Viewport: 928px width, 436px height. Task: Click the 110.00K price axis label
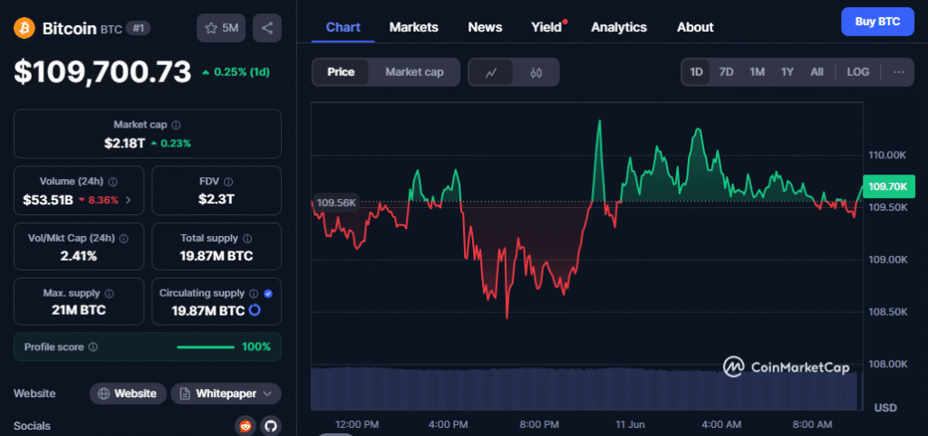point(888,155)
